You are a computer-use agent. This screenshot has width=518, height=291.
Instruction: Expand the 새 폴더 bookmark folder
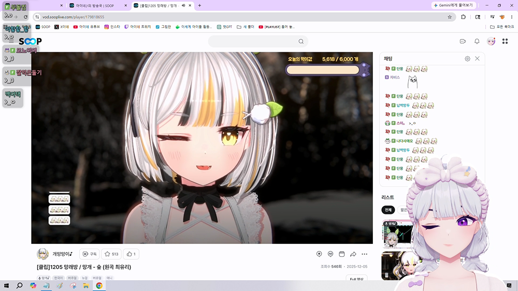tap(246, 27)
